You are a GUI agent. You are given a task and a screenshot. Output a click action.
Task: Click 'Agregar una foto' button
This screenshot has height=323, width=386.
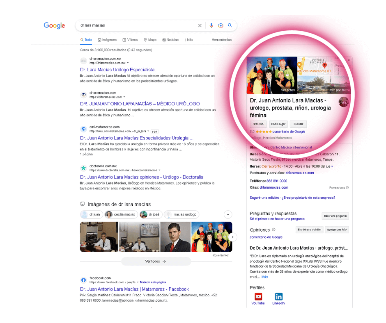337,230
